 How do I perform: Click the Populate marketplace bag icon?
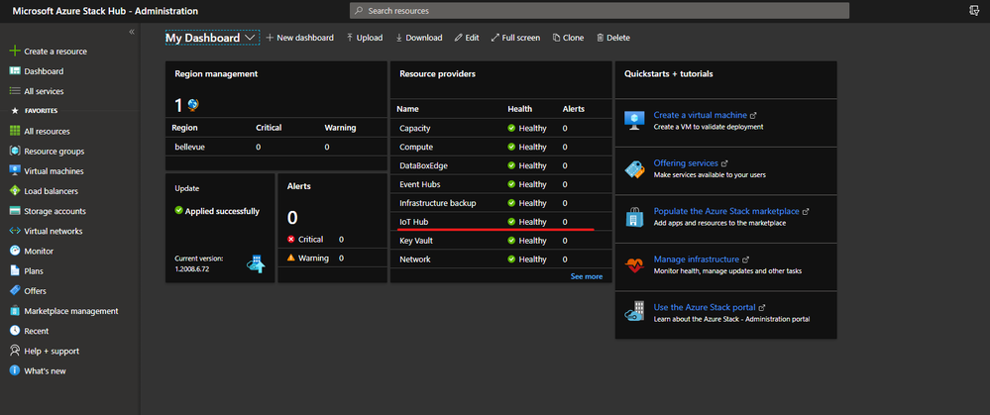point(634,217)
